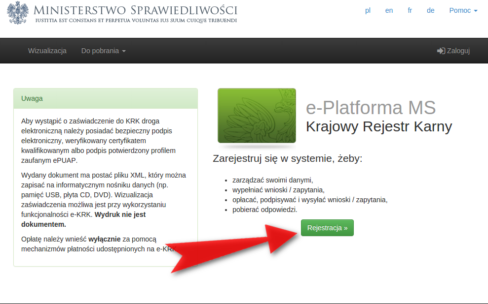488x304 pixels.
Task: Click the 'zarządzać swoimi danymi' list item
Action: coord(273,180)
